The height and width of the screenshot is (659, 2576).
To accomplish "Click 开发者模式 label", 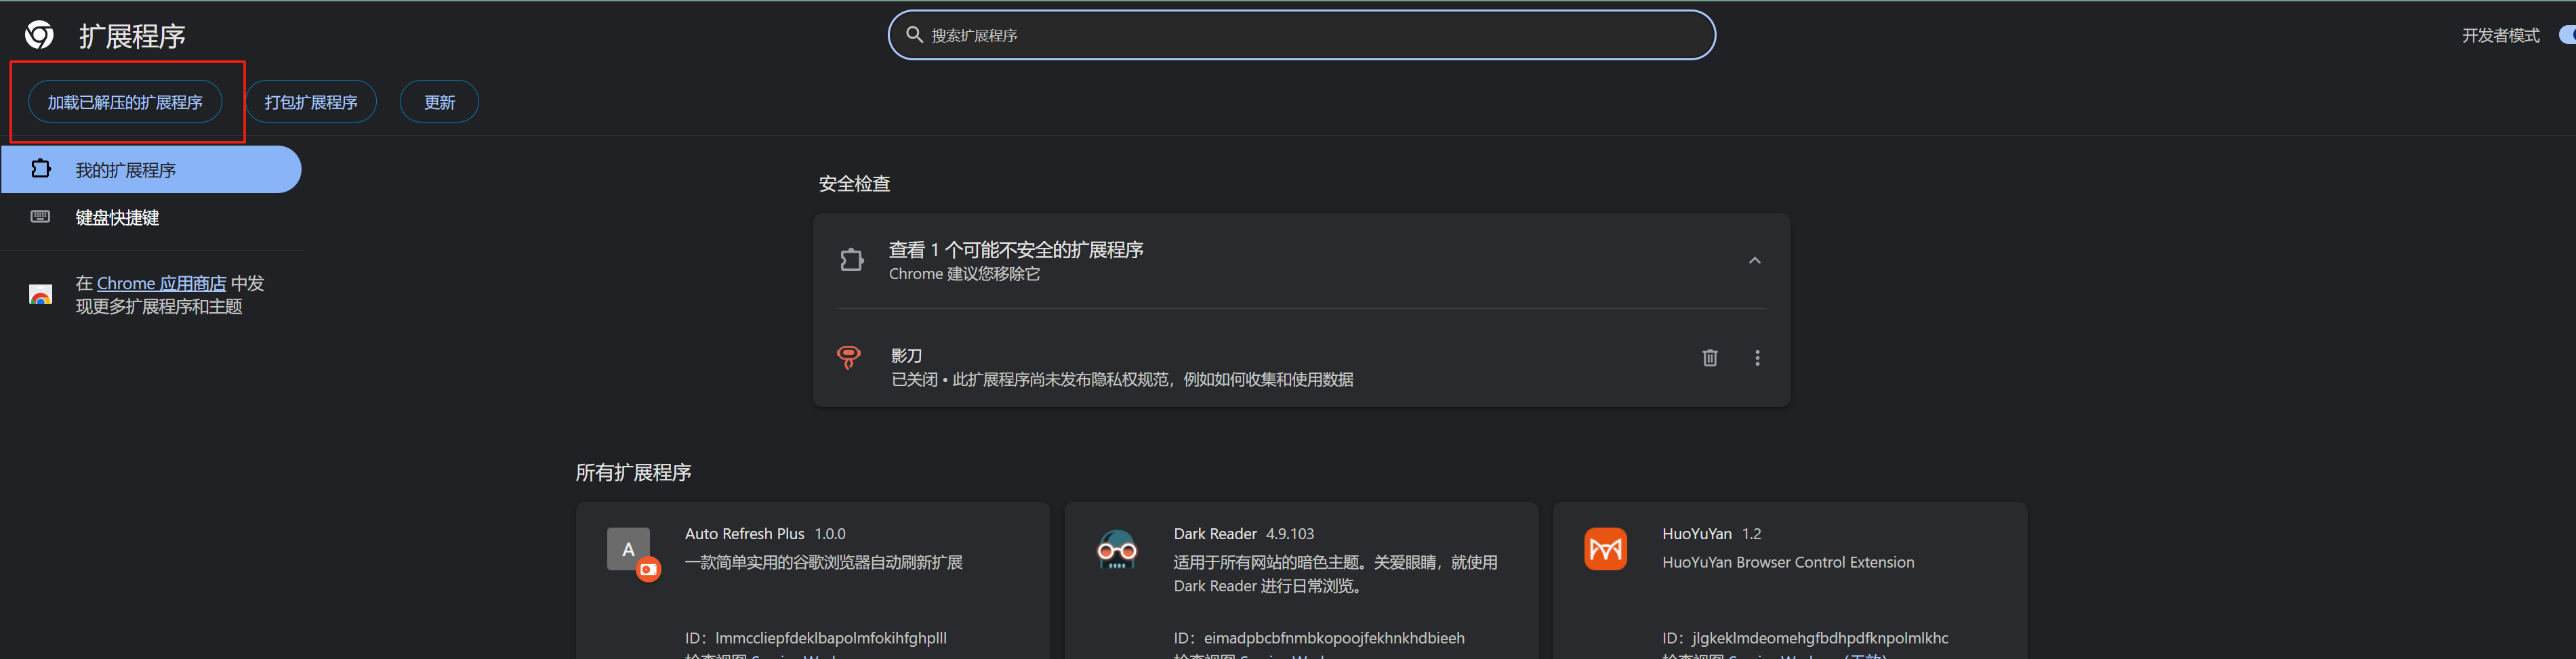I will [x=2500, y=35].
